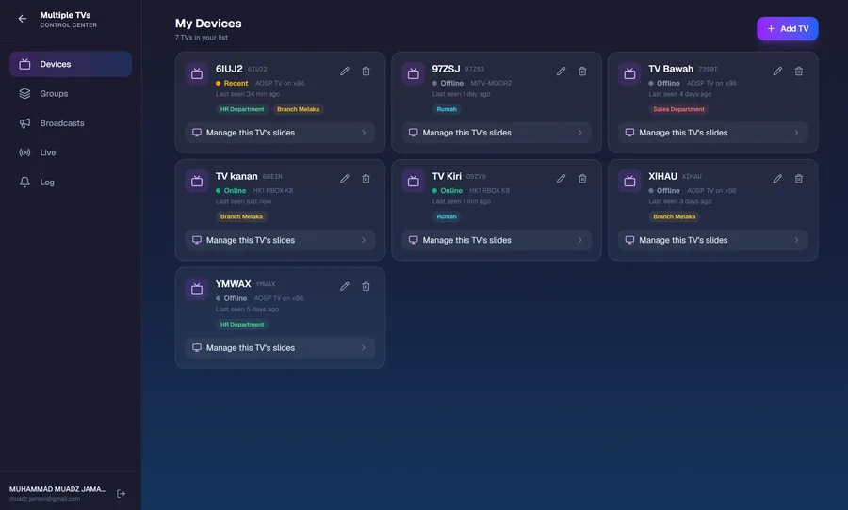Click the Sales Department tag on TV Bawah
848x510 pixels.
tap(678, 109)
